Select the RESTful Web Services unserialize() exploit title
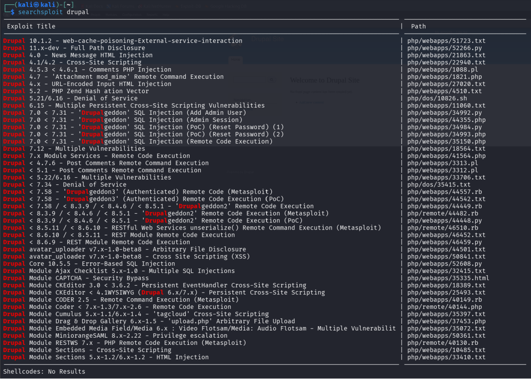Image resolution: width=531 pixels, height=379 pixels. [192, 228]
